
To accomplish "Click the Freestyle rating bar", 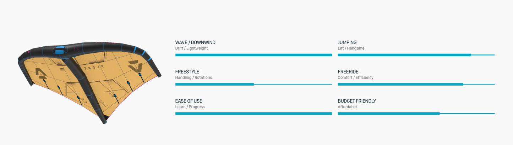I will pyautogui.click(x=253, y=84).
